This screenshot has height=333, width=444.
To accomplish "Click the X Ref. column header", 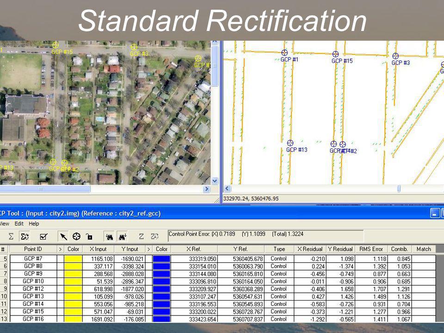I will coord(194,249).
